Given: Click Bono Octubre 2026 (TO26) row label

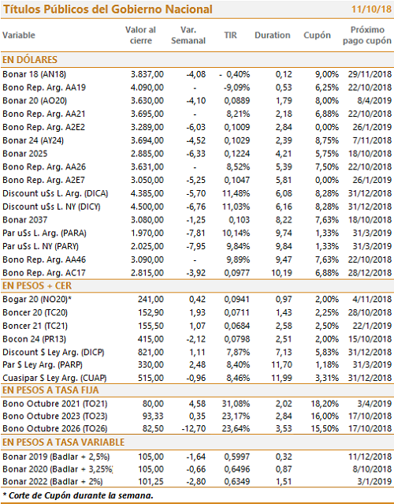Looking at the screenshot, I should [55, 428].
